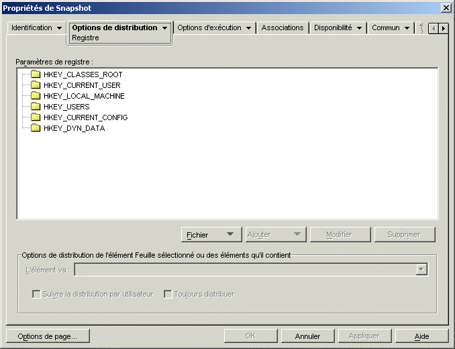Select HKEY_DYN_DATA registry key label
The width and height of the screenshot is (455, 349).
74,128
